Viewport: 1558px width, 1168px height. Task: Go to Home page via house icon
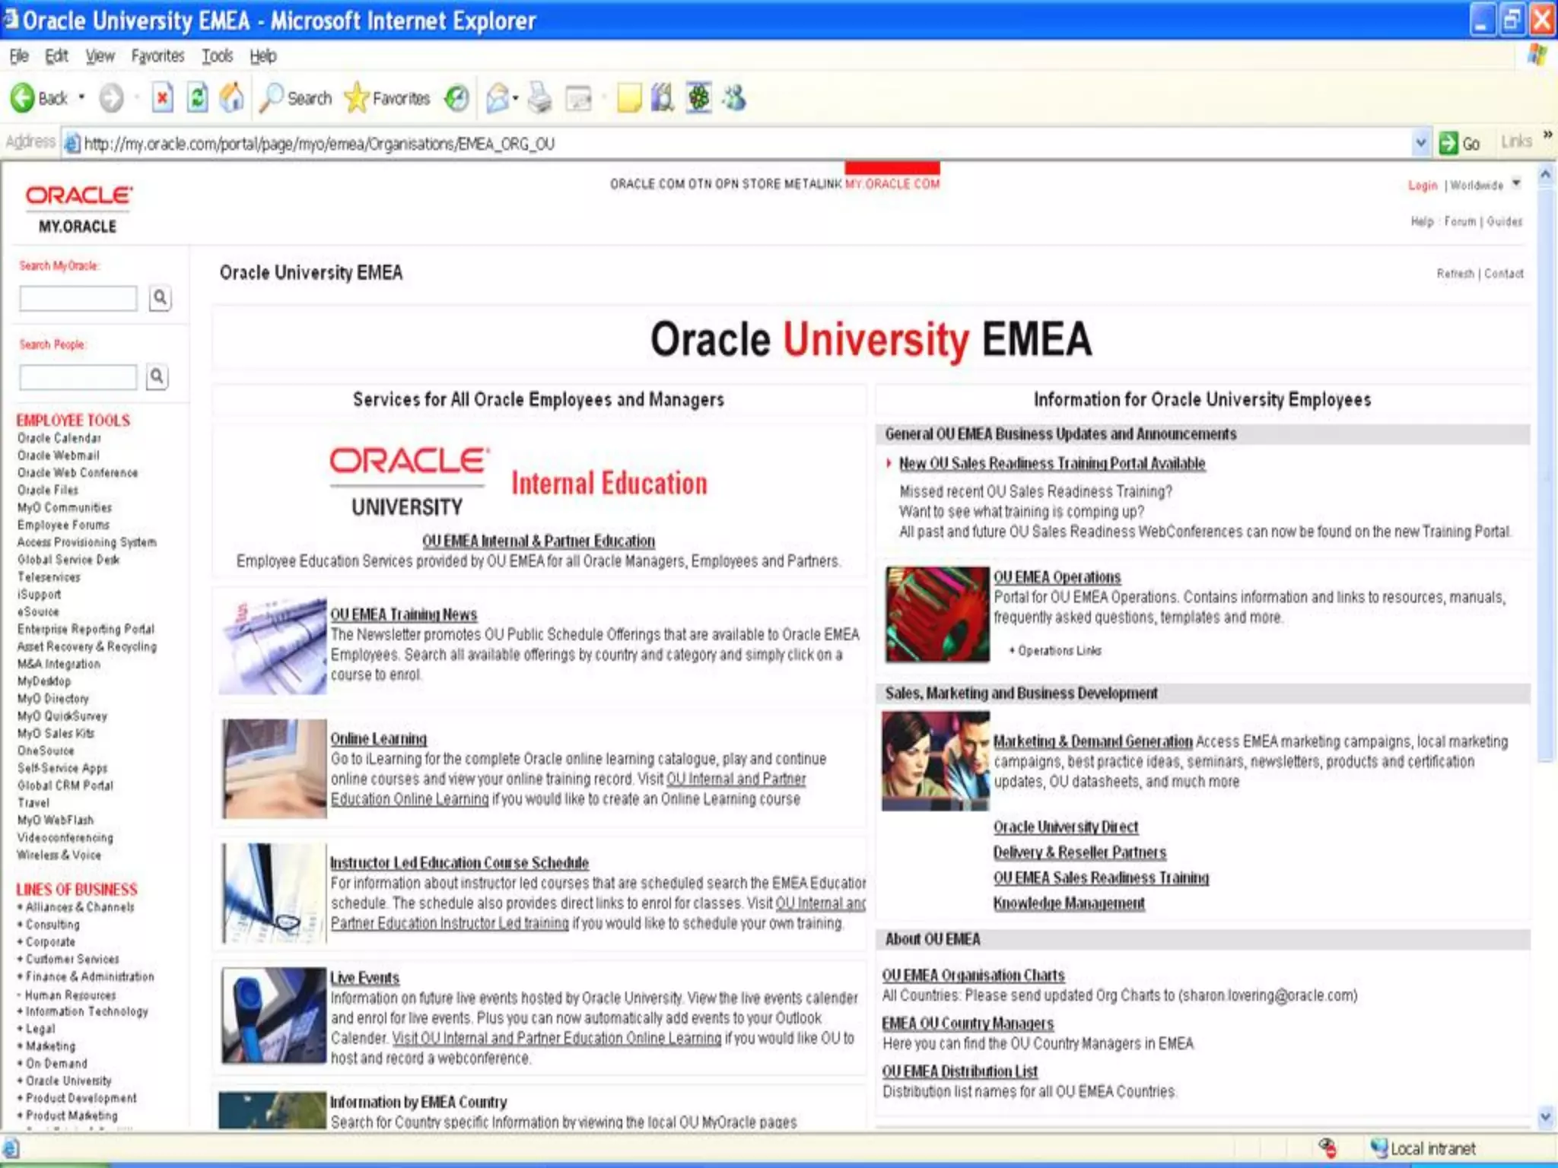[232, 98]
